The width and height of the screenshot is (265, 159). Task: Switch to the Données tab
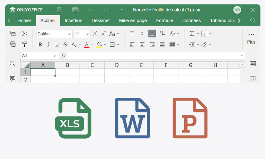[x=192, y=21]
